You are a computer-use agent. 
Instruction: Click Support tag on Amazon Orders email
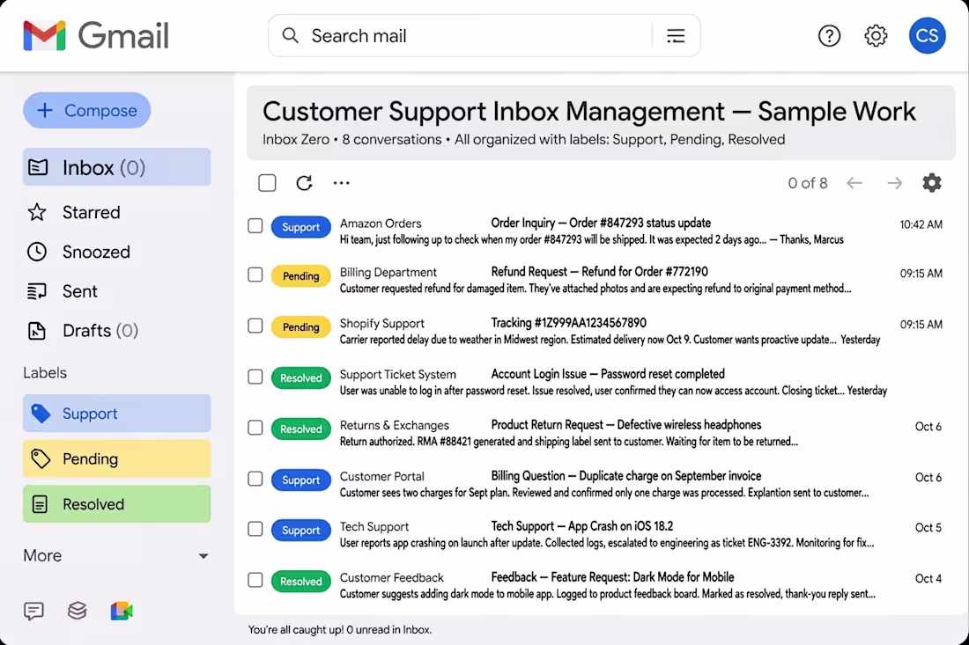tap(301, 227)
